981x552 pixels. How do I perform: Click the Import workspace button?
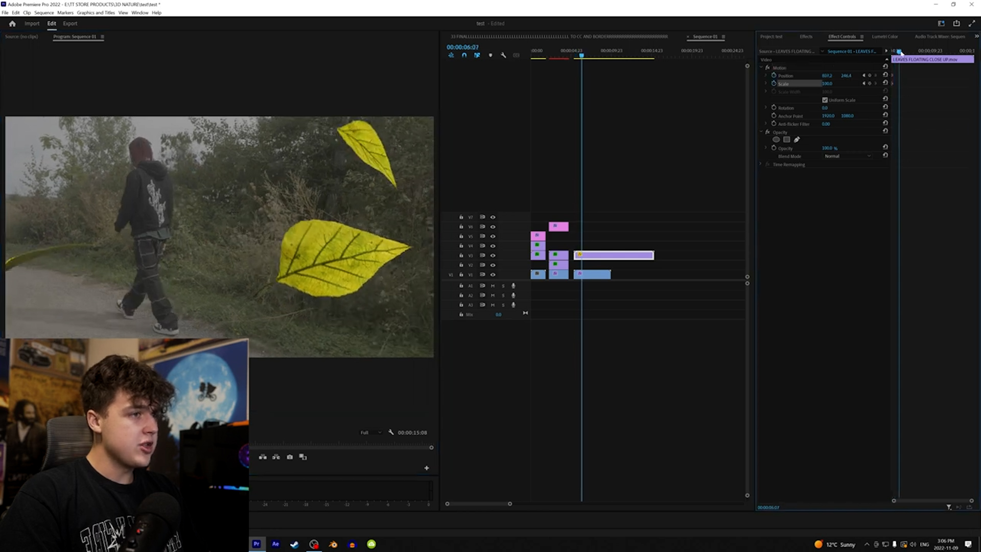[x=32, y=24]
